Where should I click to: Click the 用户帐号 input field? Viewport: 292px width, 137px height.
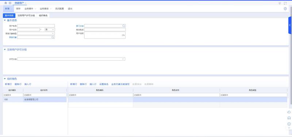[x=36, y=26]
